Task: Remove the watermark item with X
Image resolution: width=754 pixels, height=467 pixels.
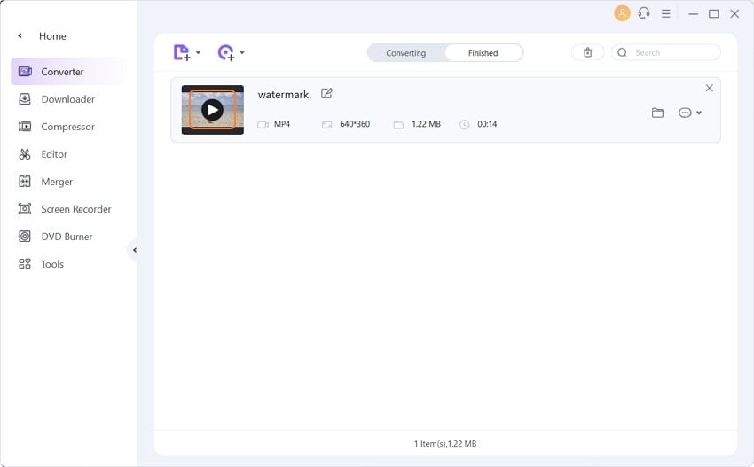Action: [x=709, y=88]
